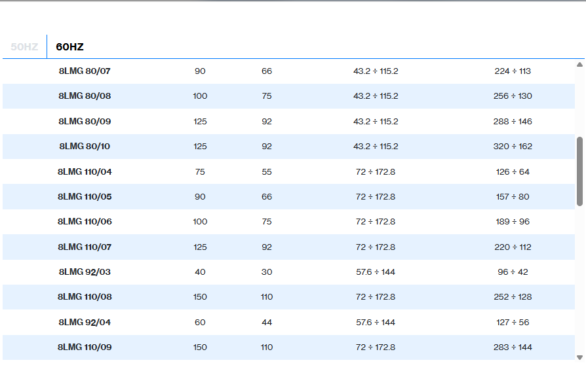Image resolution: width=586 pixels, height=371 pixels.
Task: Select the 60HZ tab
Action: tap(69, 47)
